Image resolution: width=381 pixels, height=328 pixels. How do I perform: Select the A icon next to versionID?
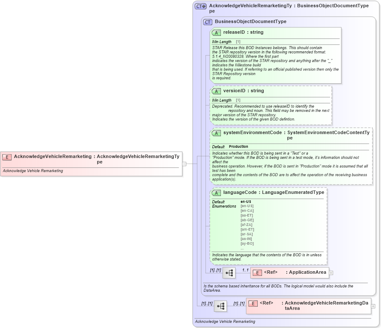[x=215, y=91]
